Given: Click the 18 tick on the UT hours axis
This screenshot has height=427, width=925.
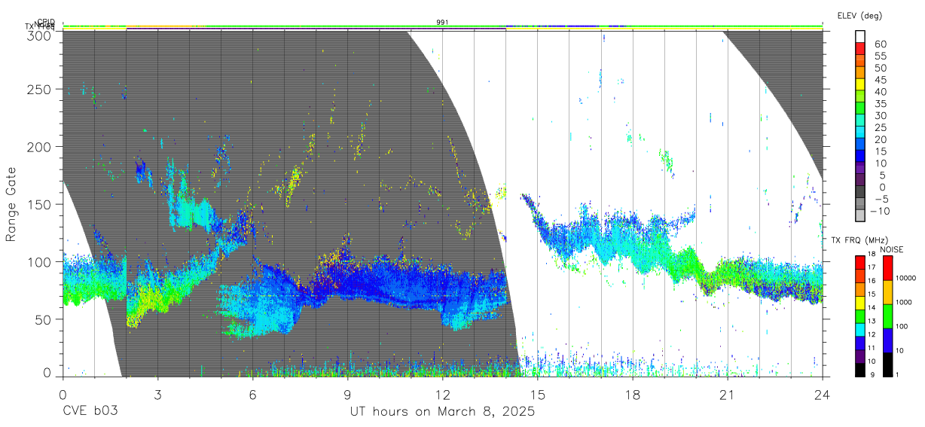Looking at the screenshot, I should [632, 394].
